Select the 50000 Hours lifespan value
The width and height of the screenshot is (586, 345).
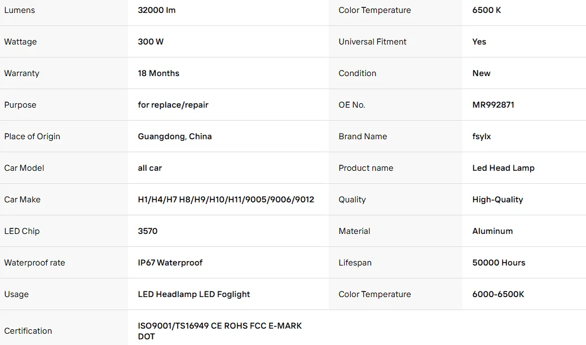tap(499, 263)
